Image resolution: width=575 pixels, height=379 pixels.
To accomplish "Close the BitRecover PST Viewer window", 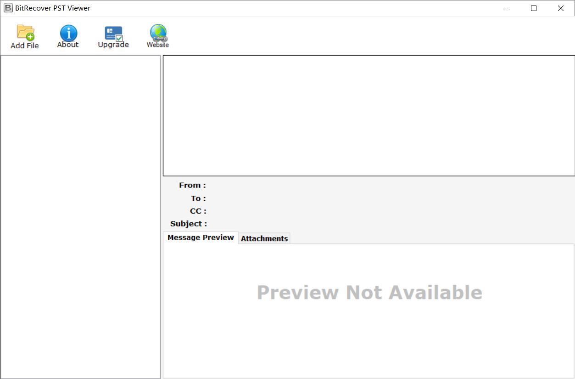I will [x=561, y=8].
